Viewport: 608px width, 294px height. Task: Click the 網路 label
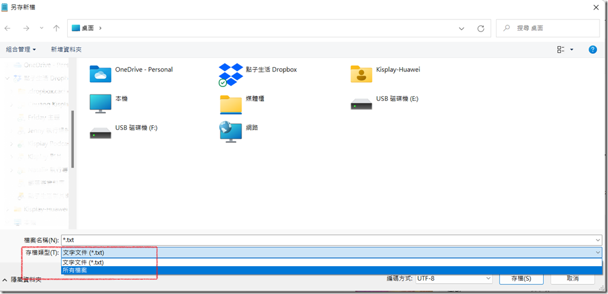[x=252, y=128]
